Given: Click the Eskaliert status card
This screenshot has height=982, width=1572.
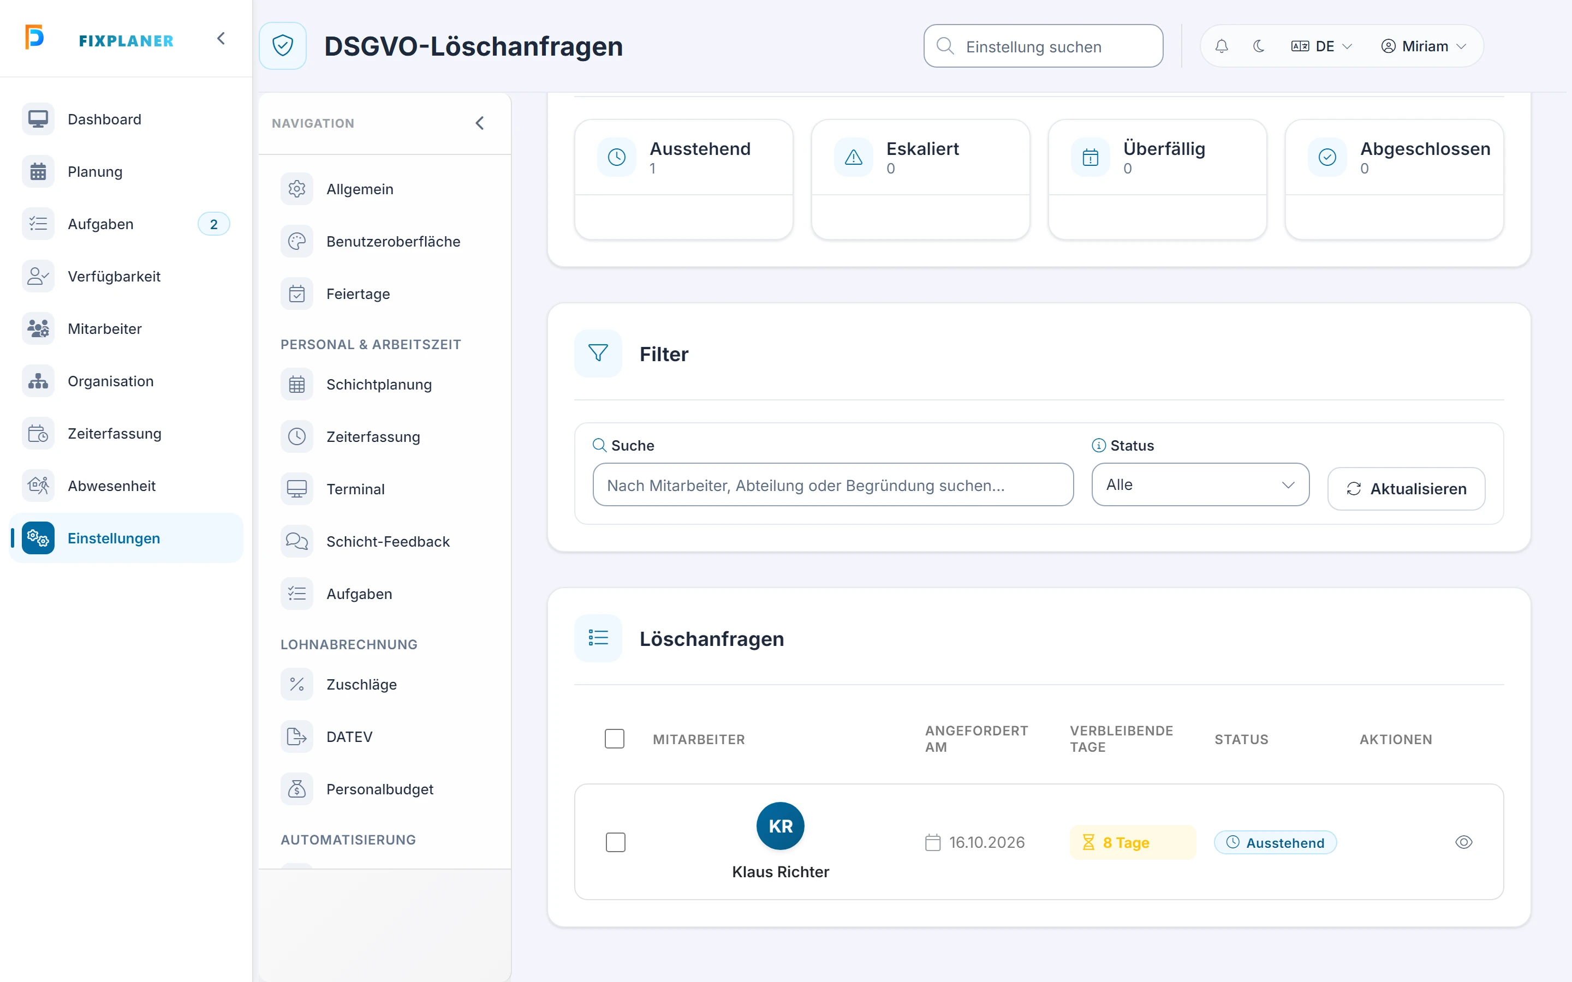Looking at the screenshot, I should (920, 179).
